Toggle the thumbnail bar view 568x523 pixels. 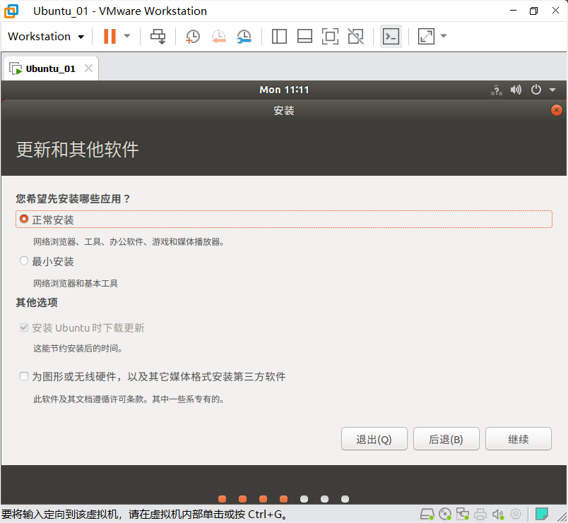click(304, 36)
